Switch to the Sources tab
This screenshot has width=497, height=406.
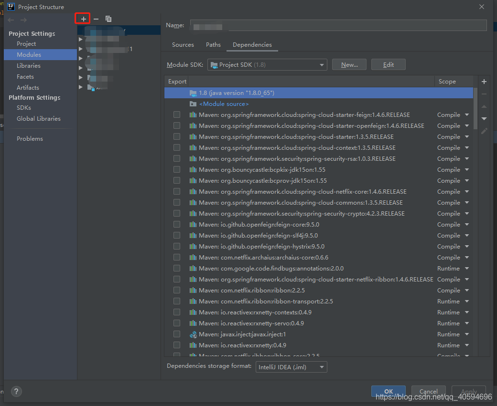click(183, 45)
